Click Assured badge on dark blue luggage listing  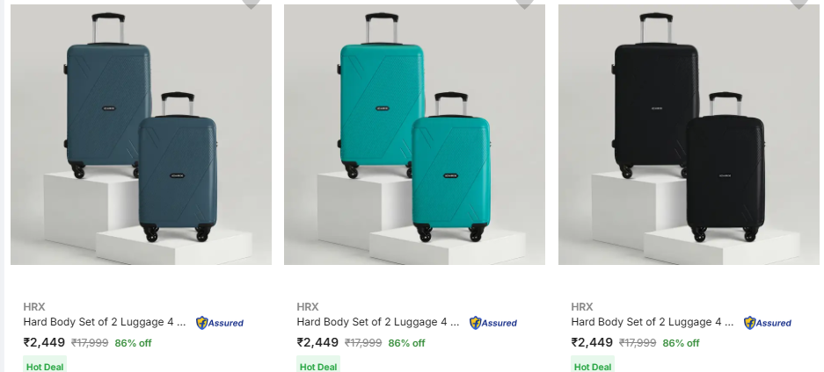(220, 323)
